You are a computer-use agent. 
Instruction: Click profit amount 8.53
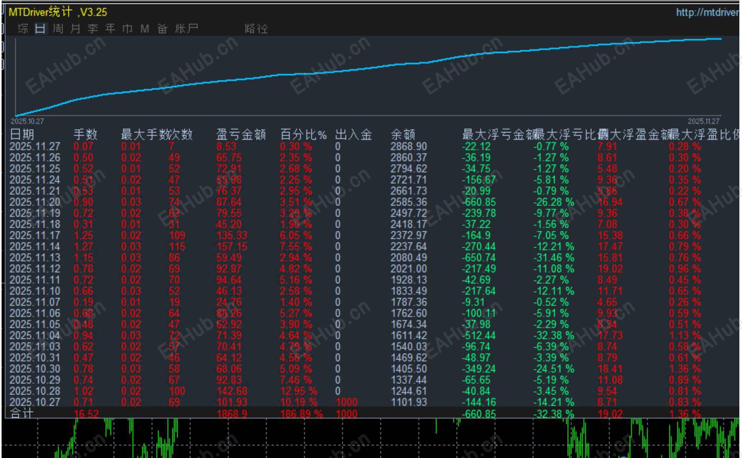click(x=227, y=147)
